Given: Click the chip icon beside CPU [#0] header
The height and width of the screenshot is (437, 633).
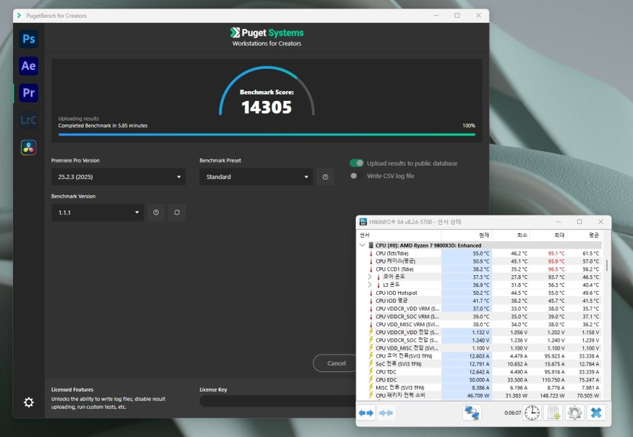Looking at the screenshot, I should [371, 245].
